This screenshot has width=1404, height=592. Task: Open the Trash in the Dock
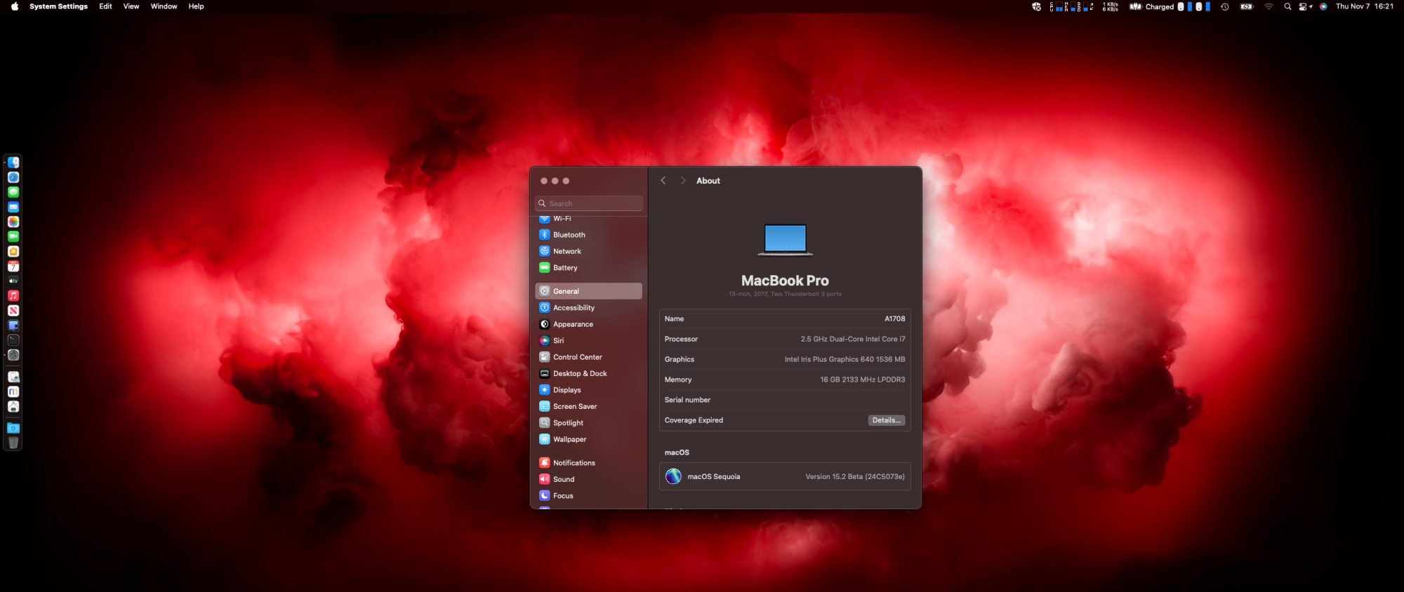[x=13, y=443]
